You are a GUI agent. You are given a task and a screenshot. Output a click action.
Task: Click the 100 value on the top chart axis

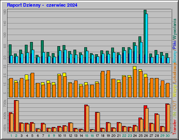click(x=5, y=35)
